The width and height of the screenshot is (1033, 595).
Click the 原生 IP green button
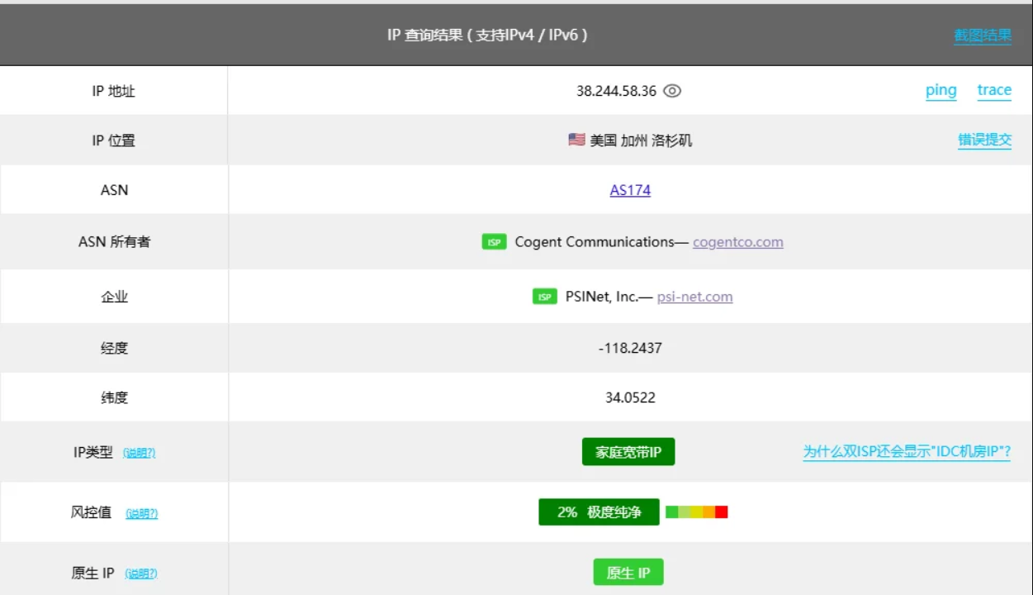(628, 572)
